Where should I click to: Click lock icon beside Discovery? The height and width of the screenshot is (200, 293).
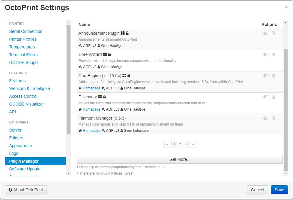pyautogui.click(x=105, y=97)
